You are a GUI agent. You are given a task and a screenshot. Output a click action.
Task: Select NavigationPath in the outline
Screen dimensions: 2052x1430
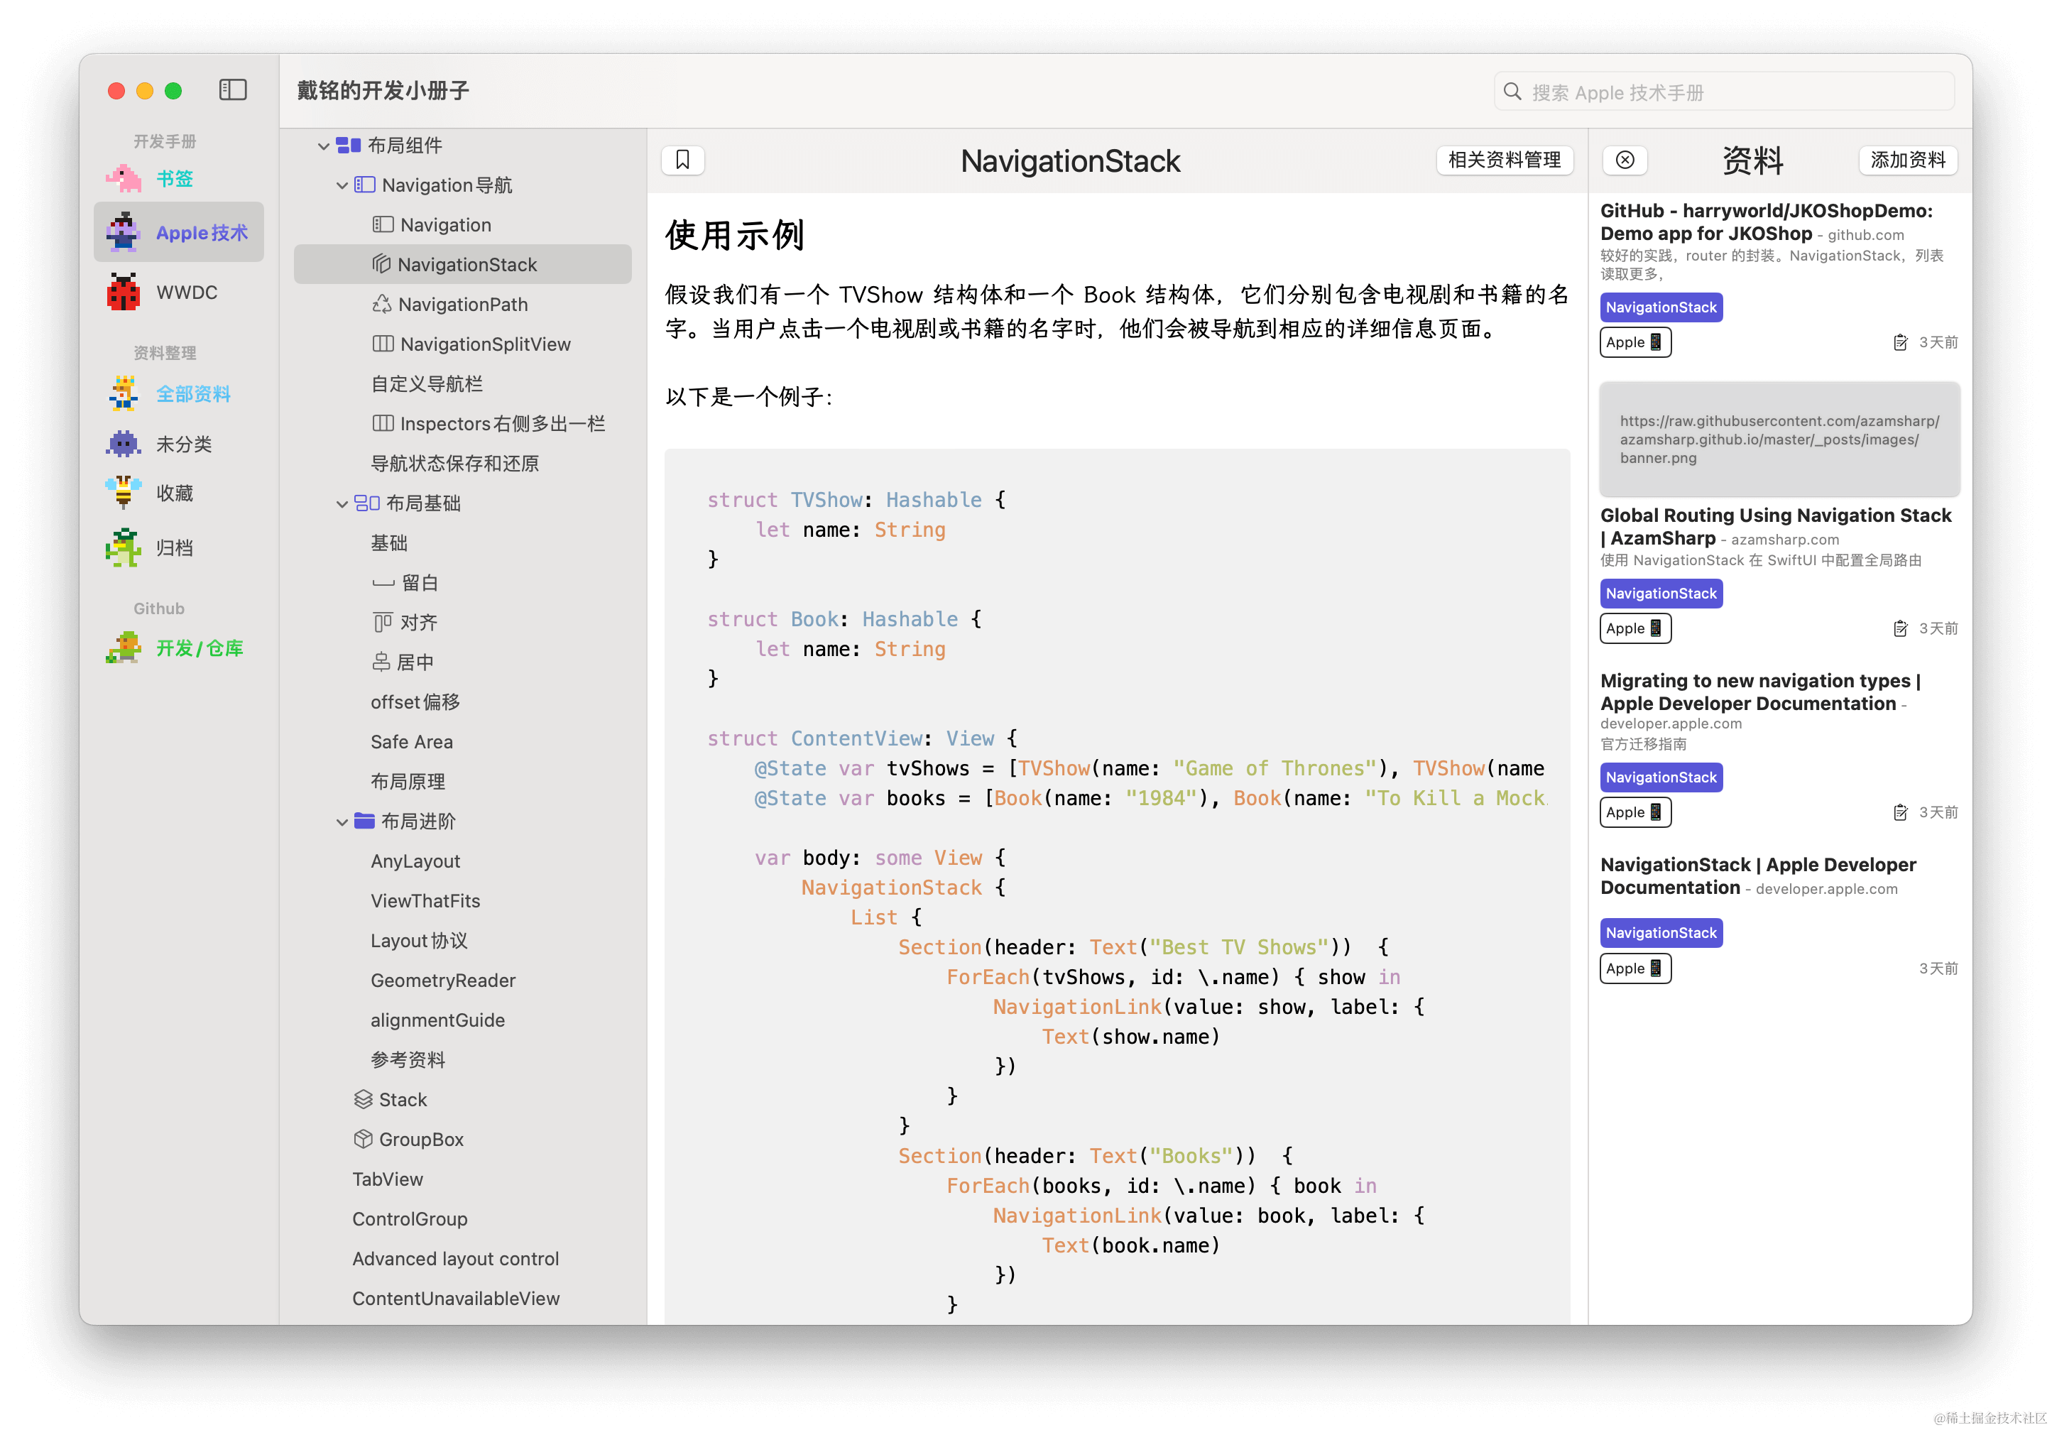(462, 305)
